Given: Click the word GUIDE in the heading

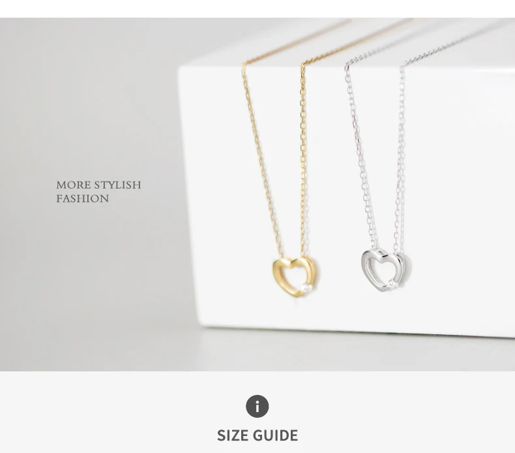Looking at the screenshot, I should pyautogui.click(x=276, y=435).
